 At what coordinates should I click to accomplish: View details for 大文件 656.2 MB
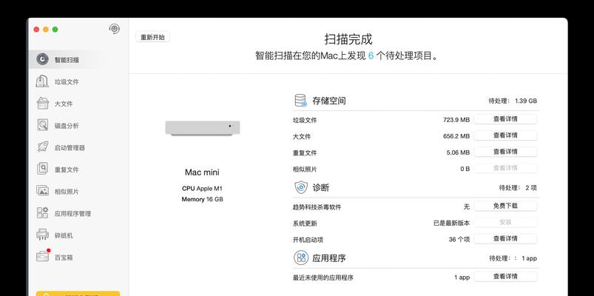(505, 135)
